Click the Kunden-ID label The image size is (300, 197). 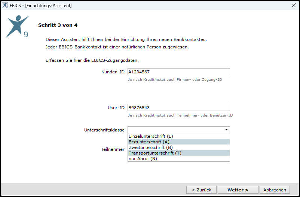point(113,72)
